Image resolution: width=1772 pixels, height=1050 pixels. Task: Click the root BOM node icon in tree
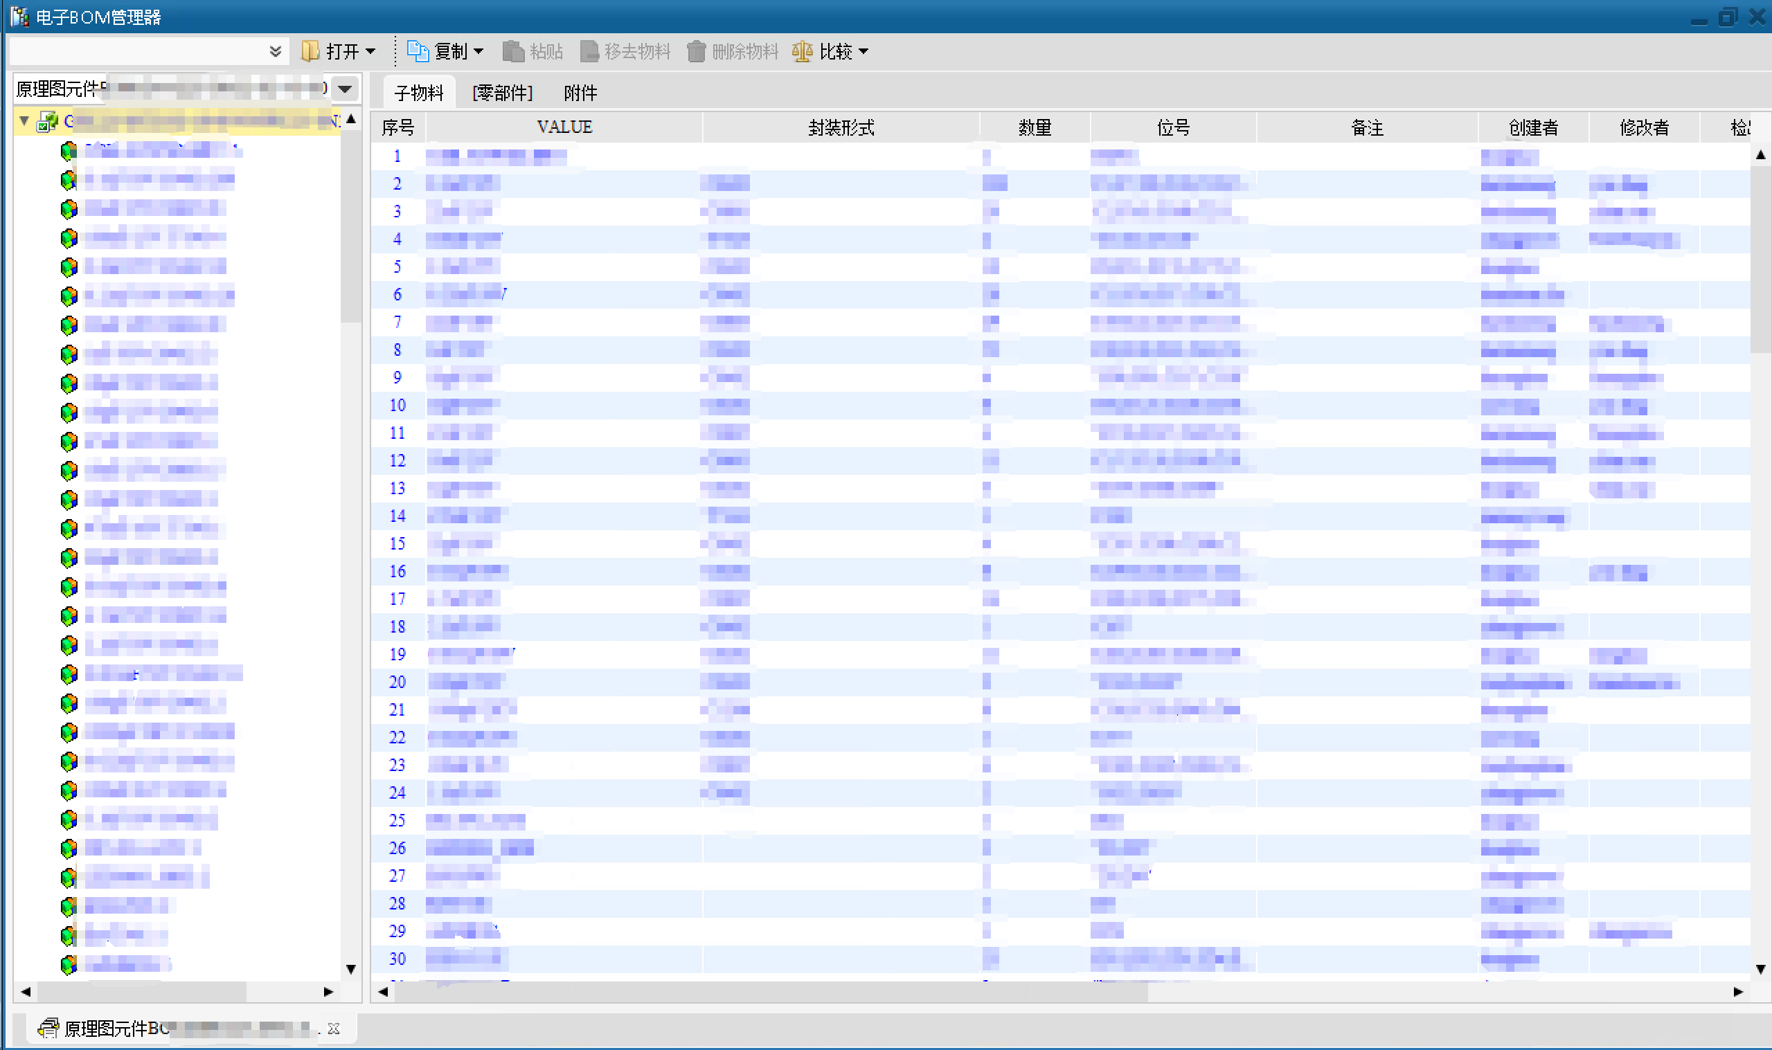click(x=47, y=122)
